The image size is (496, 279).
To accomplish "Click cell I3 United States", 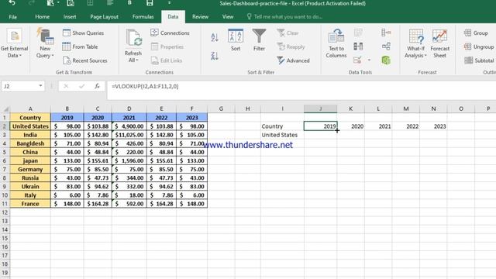I will click(282, 135).
